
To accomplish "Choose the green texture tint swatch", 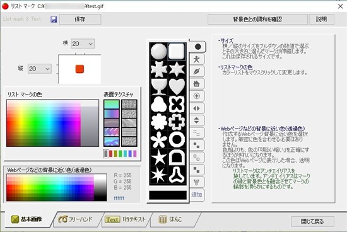I will (x=121, y=154).
